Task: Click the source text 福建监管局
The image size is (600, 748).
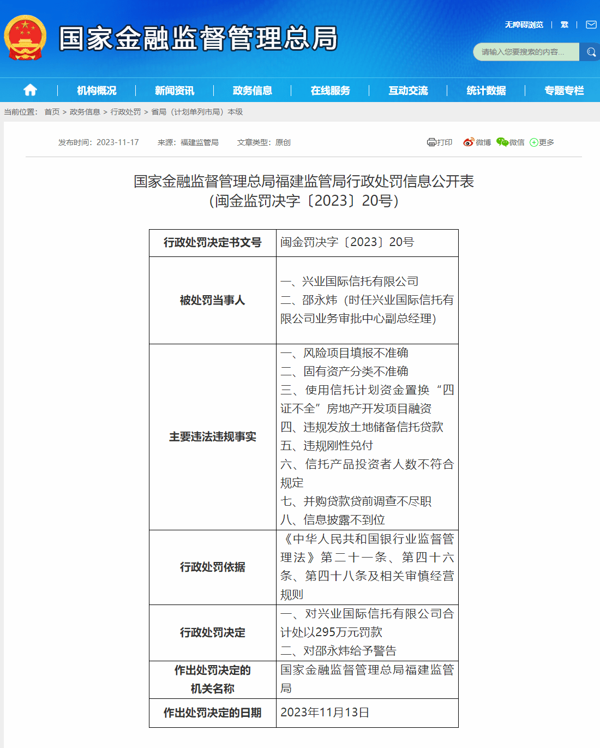Action: 200,142
